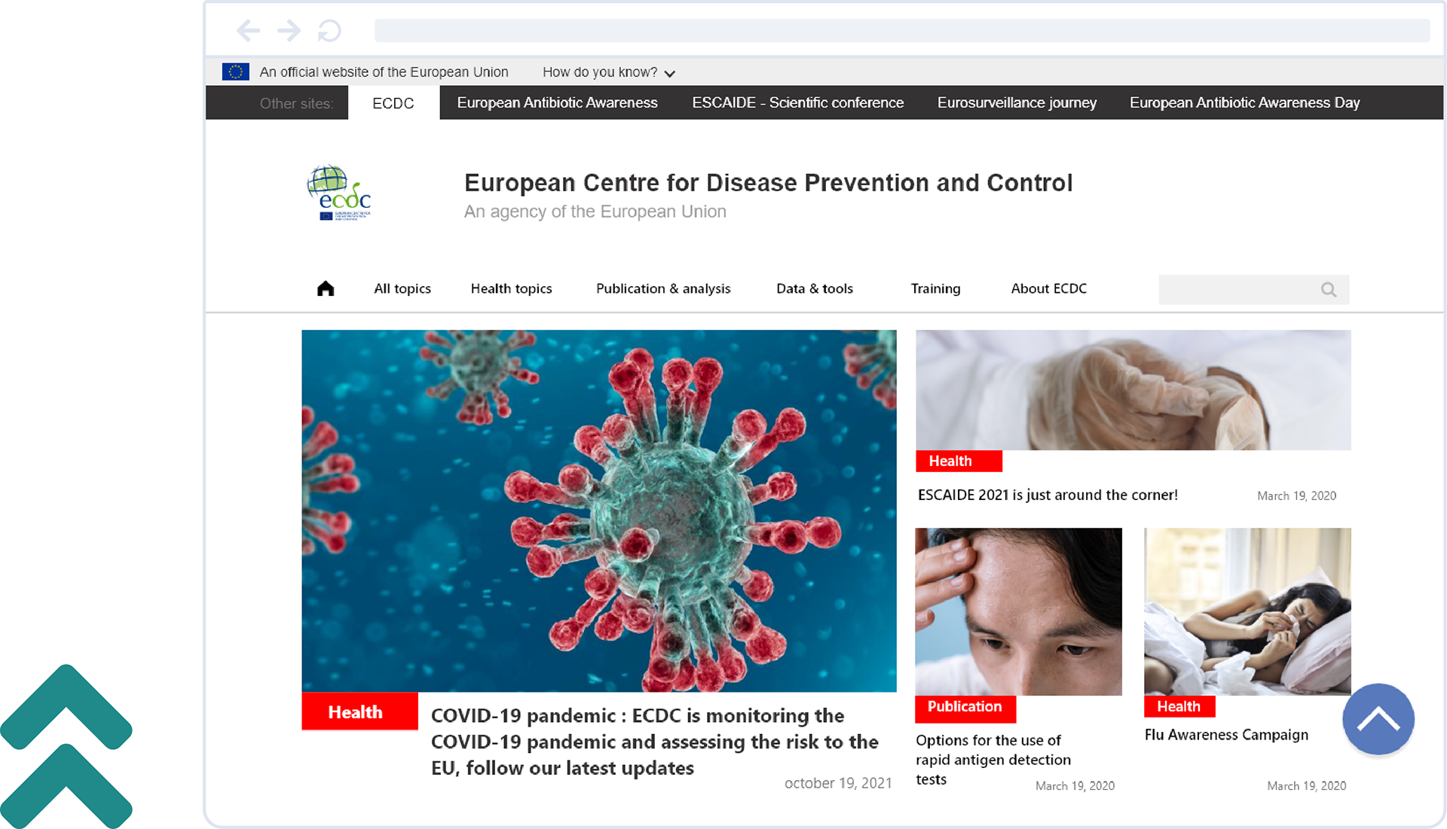
Task: Click the browser back arrow
Action: 248,31
